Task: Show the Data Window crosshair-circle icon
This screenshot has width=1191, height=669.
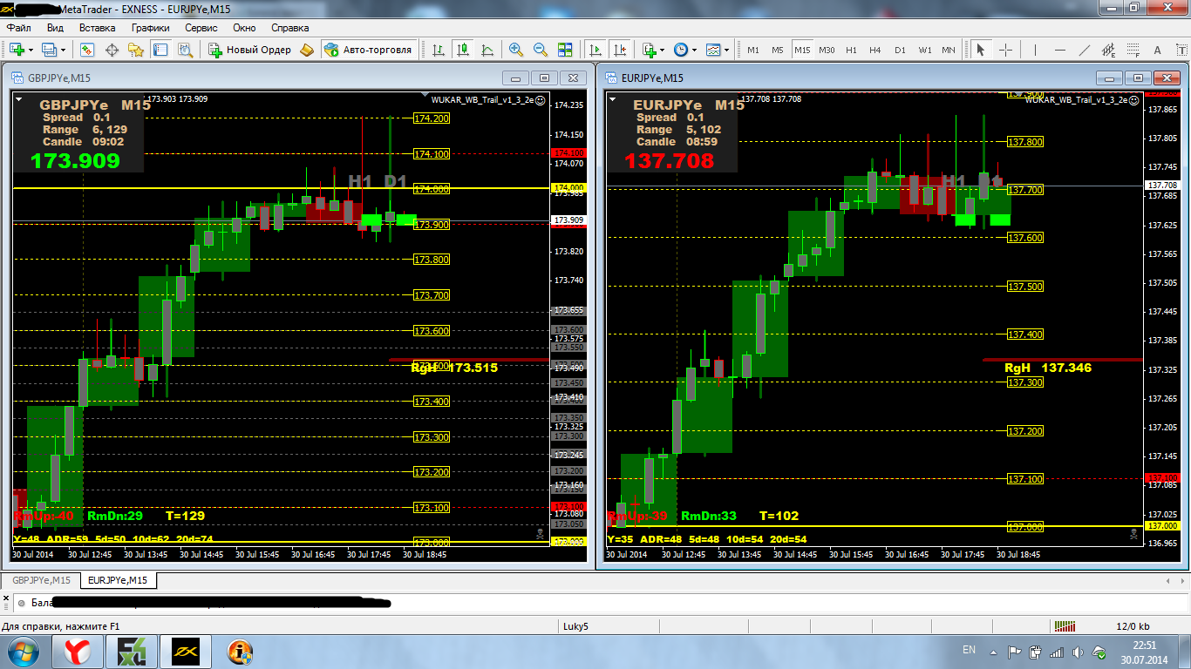Action: pyautogui.click(x=111, y=50)
